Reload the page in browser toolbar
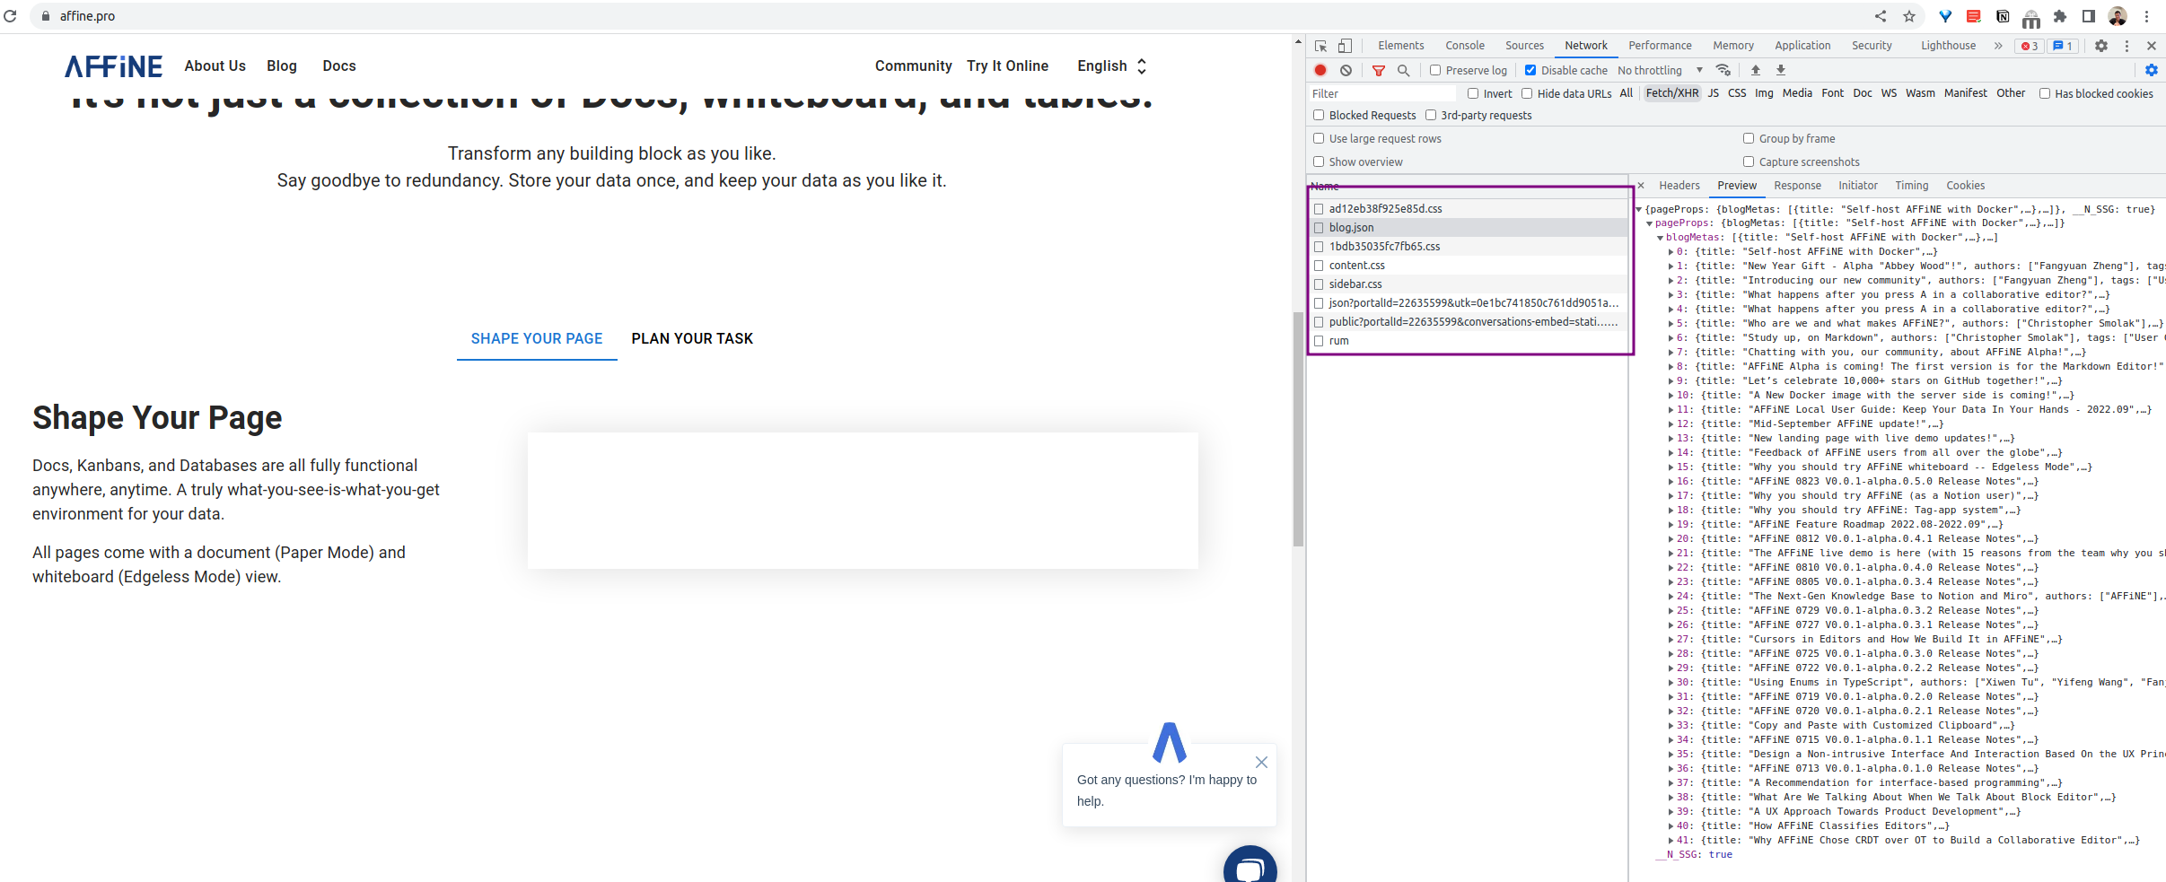Screen dimensions: 2166x882 click(11, 16)
